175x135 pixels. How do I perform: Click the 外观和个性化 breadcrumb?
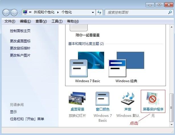44,12
